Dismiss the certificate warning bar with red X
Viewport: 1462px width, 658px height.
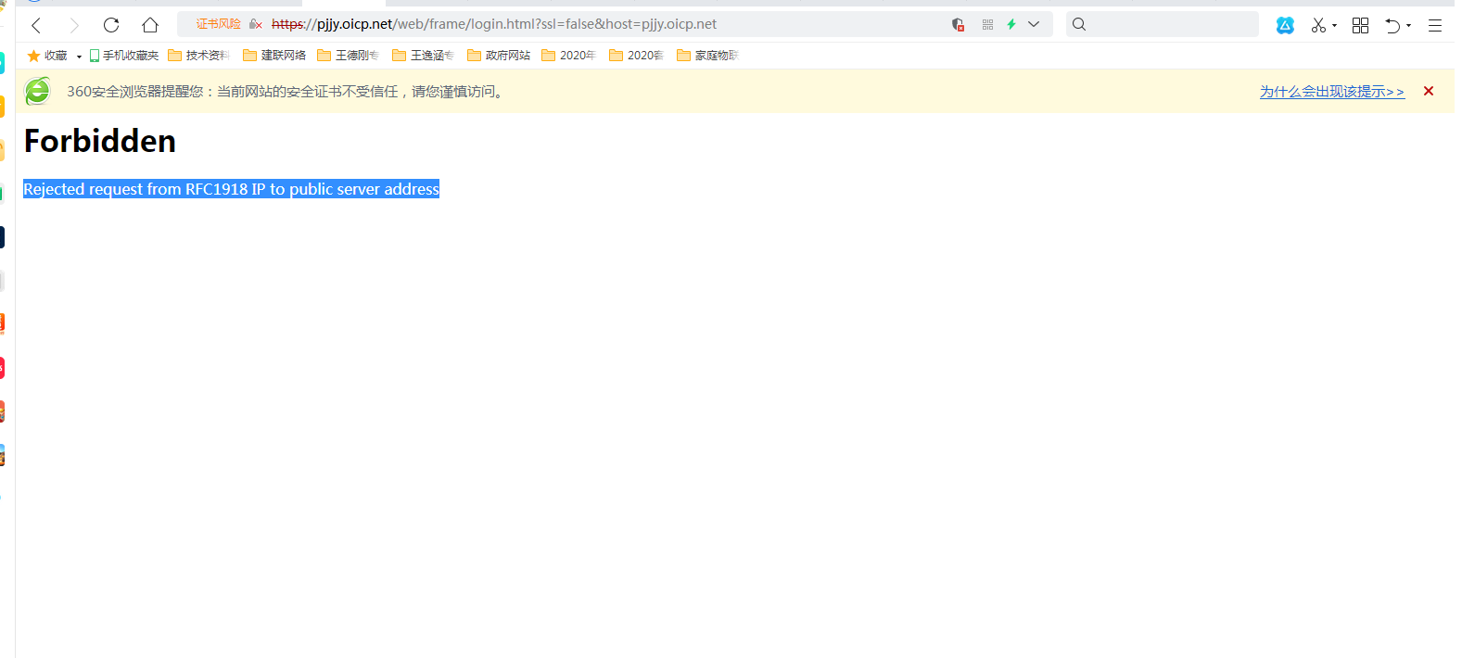[1429, 91]
